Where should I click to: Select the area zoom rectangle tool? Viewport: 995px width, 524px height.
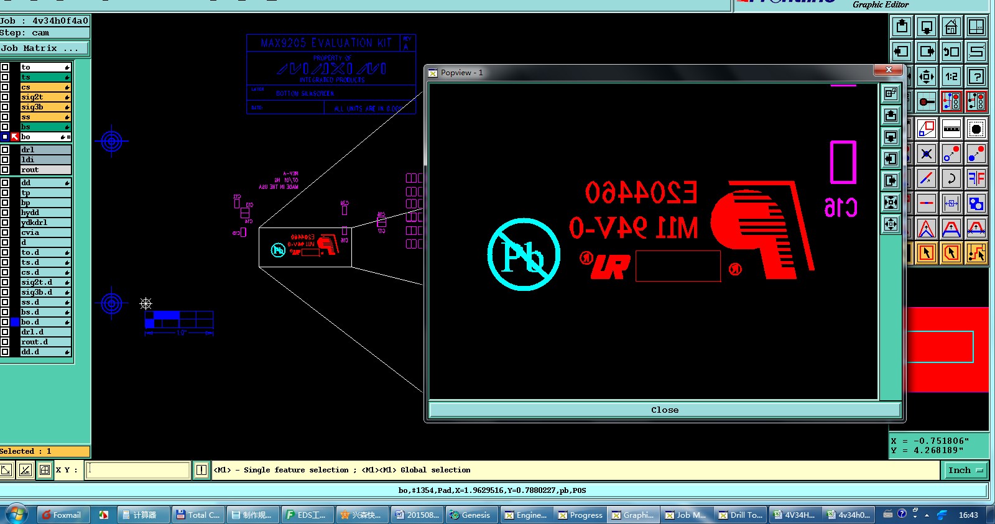pyautogui.click(x=927, y=129)
